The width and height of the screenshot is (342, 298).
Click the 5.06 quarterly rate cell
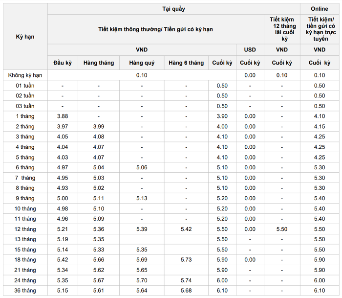[142, 167]
